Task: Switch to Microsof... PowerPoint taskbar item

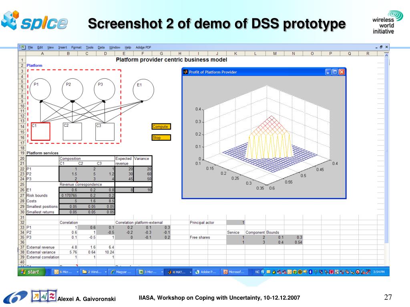Action: (234, 272)
